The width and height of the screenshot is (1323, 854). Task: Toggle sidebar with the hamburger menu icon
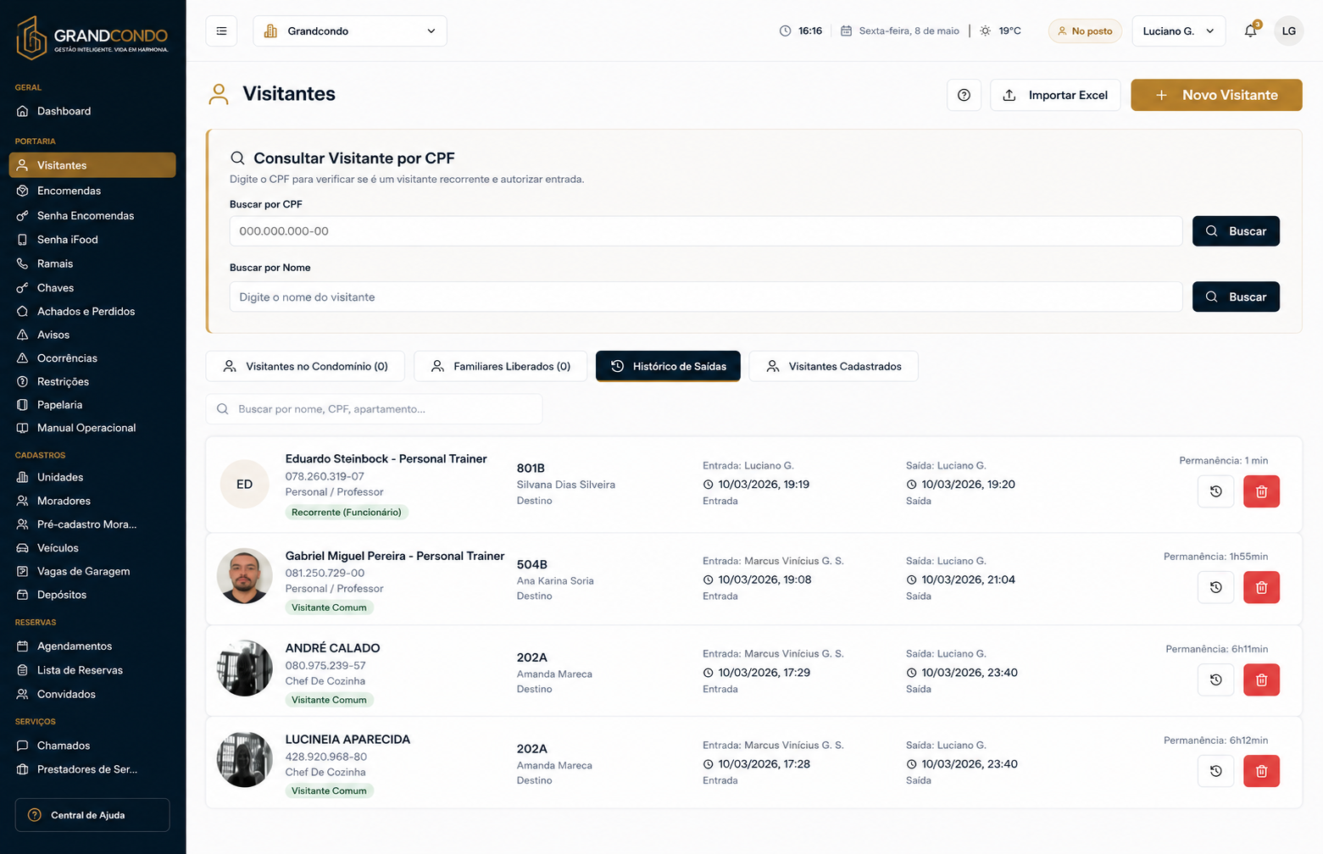tap(221, 31)
